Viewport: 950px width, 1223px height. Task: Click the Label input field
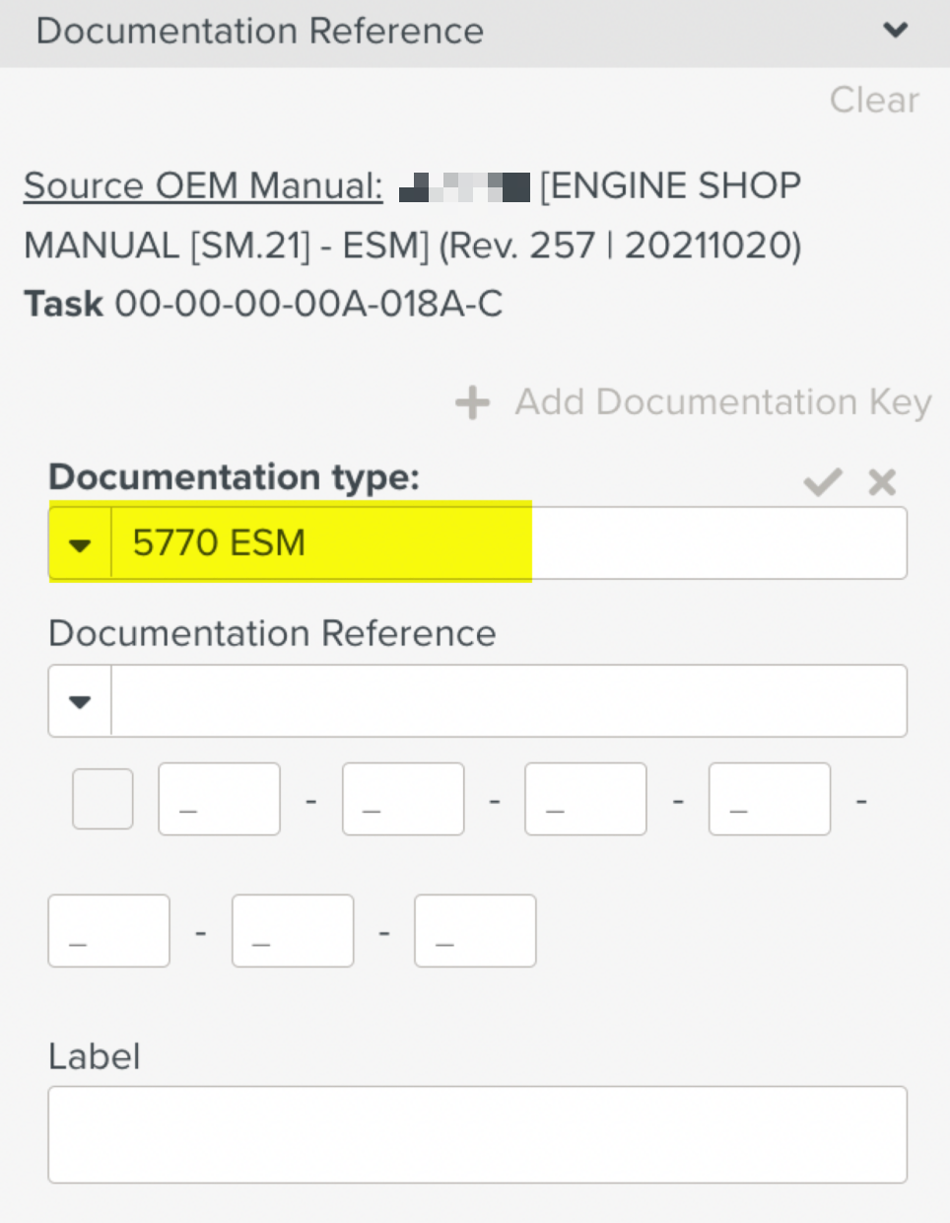tap(477, 1133)
